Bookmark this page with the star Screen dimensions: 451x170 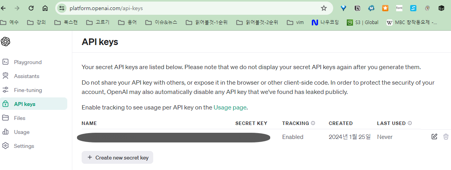click(324, 8)
